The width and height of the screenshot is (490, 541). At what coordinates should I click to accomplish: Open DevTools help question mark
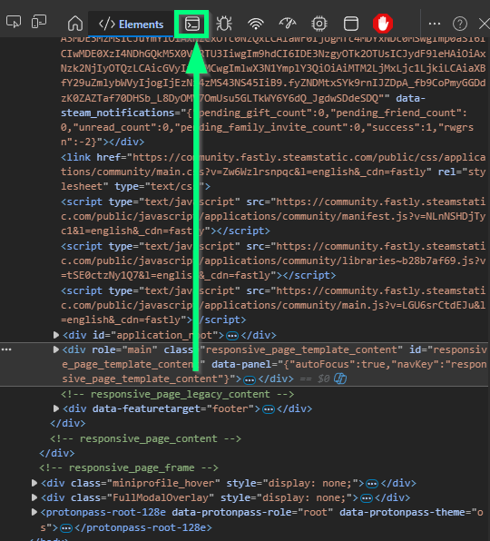click(x=460, y=24)
